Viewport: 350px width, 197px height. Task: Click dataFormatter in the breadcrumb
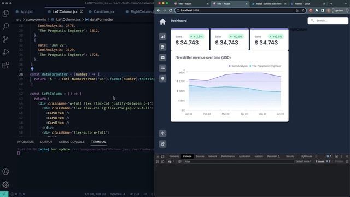click(x=102, y=20)
